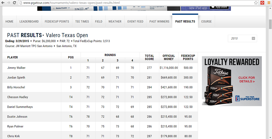This screenshot has height=139, width=272.
Task: Select the Past Winners tab
Action: pyautogui.click(x=159, y=21)
